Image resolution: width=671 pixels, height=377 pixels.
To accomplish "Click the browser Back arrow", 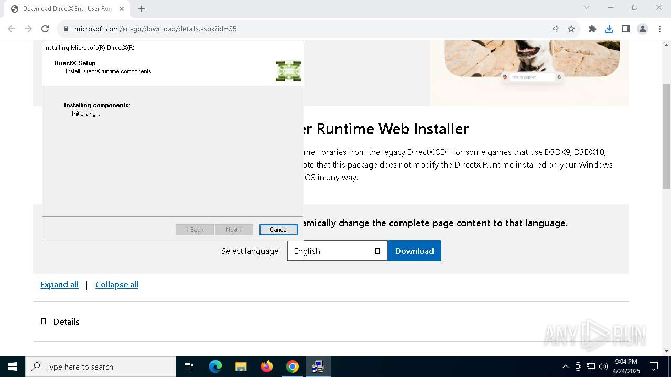I will 12,29.
